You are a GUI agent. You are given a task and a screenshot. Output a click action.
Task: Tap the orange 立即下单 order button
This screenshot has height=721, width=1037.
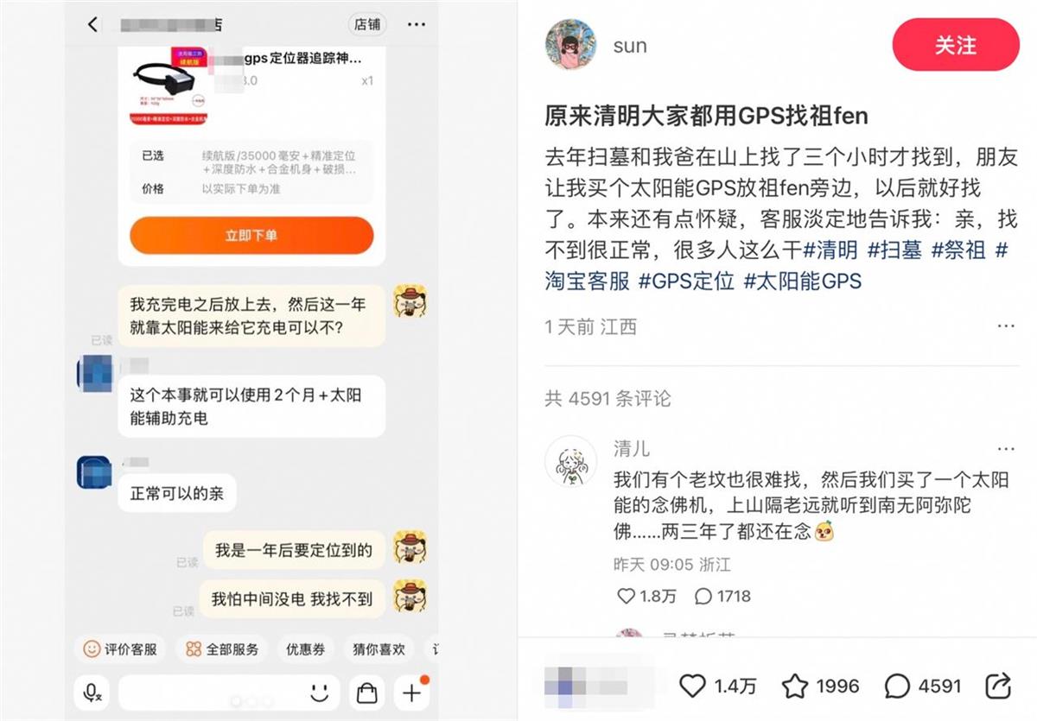coord(251,235)
